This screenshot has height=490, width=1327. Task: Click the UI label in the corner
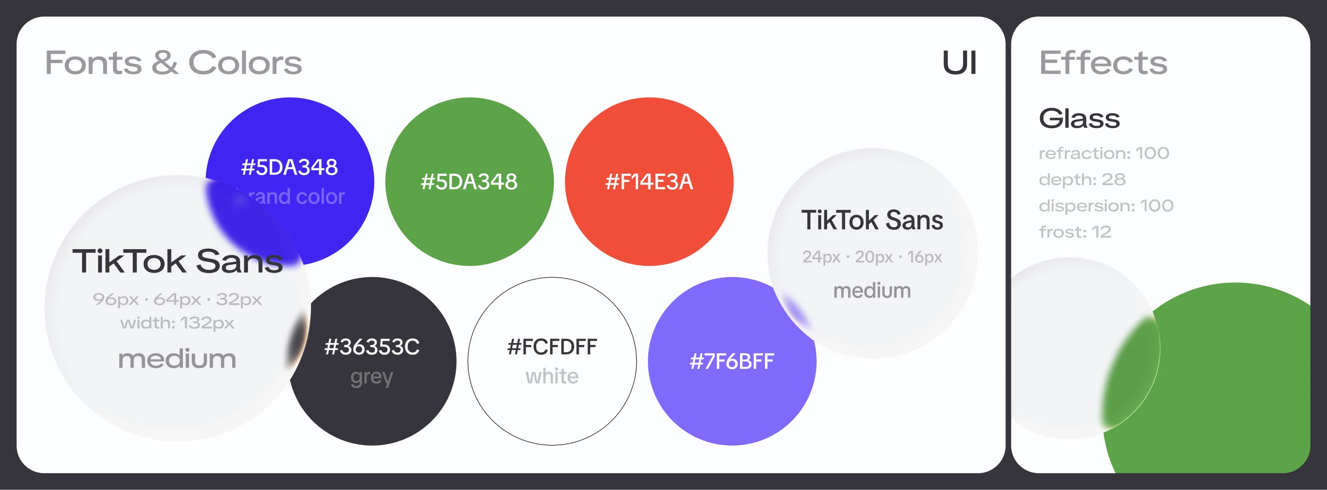959,63
